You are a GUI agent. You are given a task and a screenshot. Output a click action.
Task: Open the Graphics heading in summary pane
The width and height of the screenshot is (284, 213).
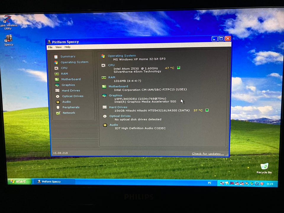116,95
